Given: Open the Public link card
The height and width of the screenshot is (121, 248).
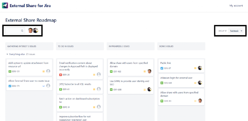Looking at the screenshot, I should [181, 66].
